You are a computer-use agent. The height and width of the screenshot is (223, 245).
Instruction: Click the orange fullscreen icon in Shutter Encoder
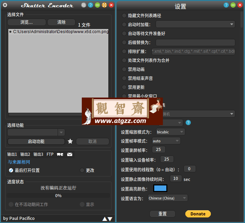point(104,5)
